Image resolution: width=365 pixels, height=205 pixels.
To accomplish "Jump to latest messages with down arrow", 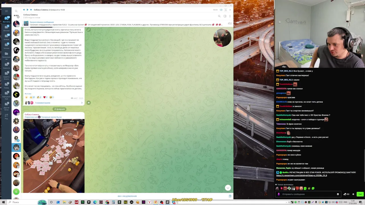I will pyautogui.click(x=228, y=188).
